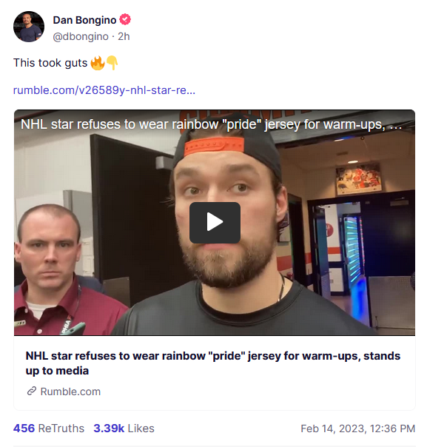Click the red verified badge

(x=125, y=20)
